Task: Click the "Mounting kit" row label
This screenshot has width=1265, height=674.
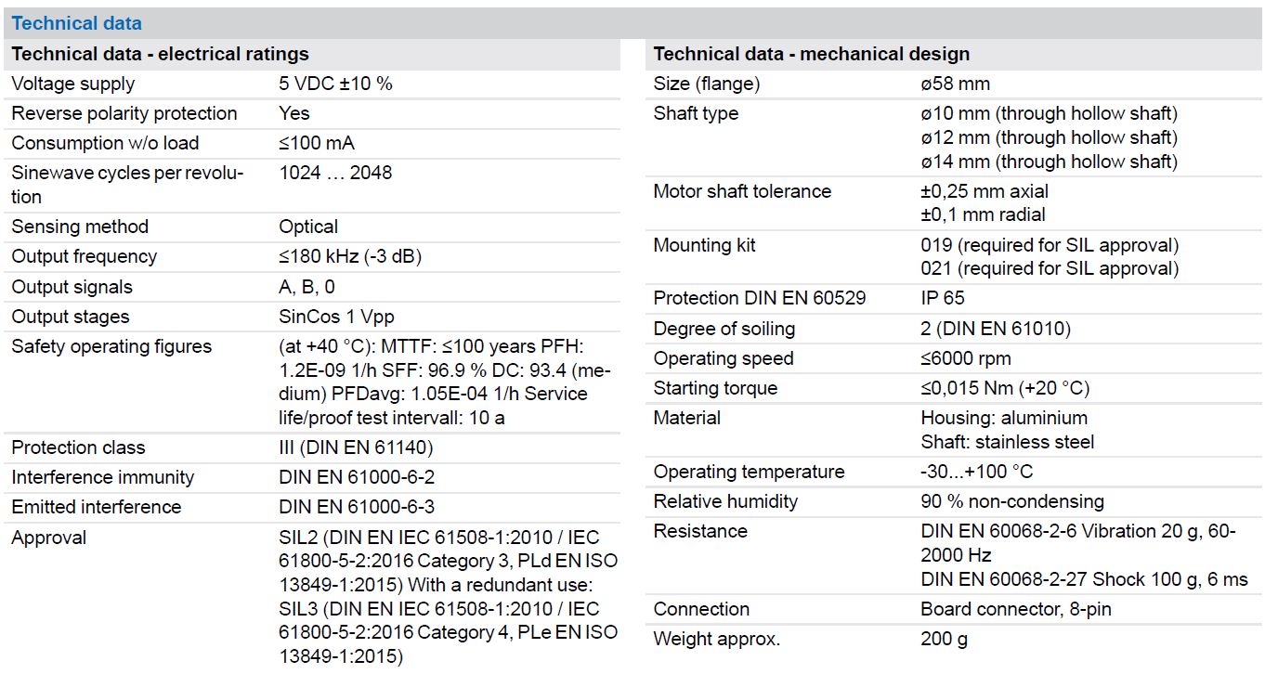Action: [704, 245]
